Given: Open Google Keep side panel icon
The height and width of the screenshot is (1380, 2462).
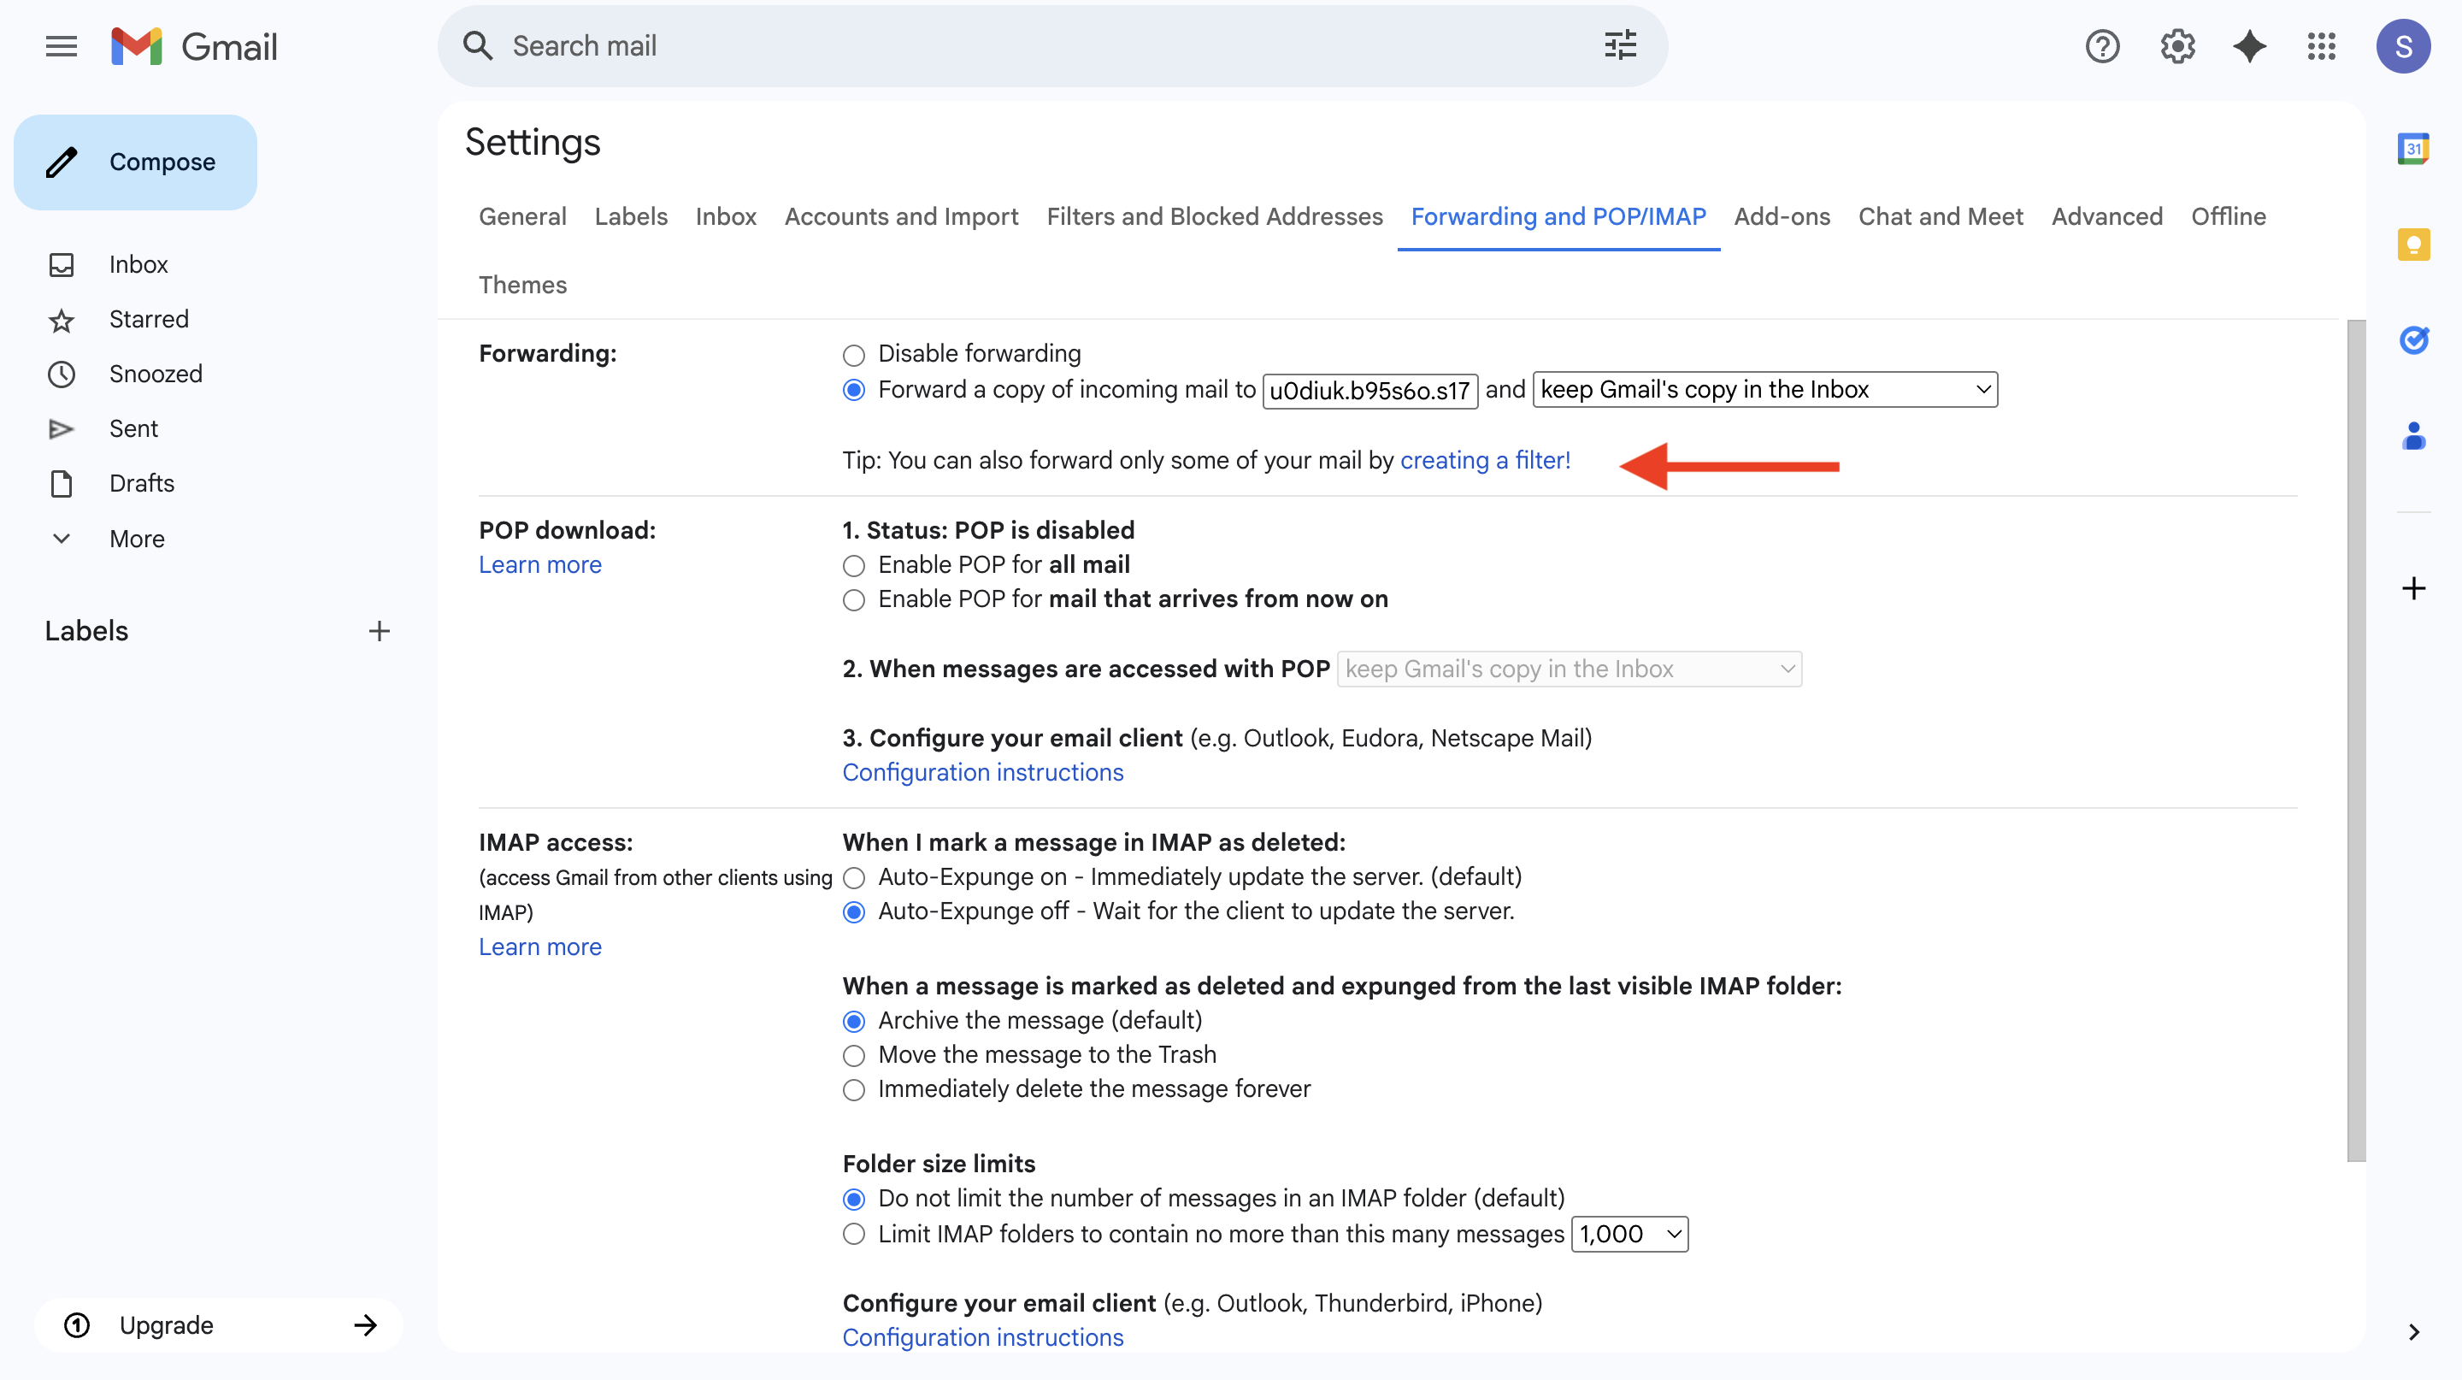Looking at the screenshot, I should (2412, 245).
